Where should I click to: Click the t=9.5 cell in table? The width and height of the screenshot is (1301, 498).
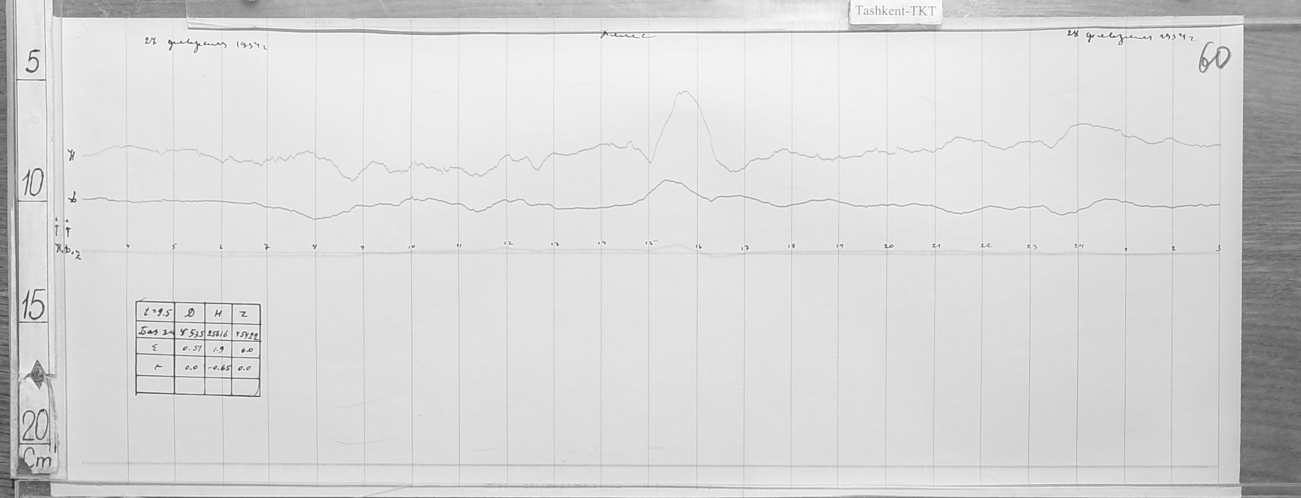(155, 313)
